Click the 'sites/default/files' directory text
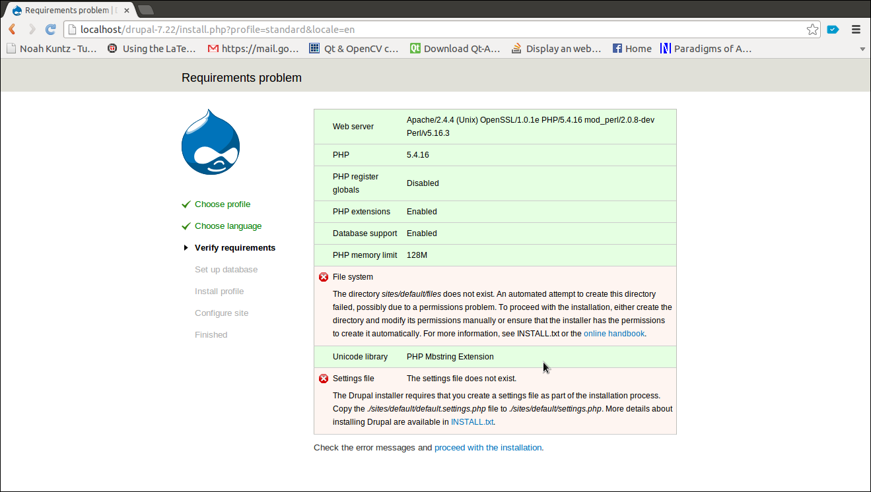 (411, 294)
